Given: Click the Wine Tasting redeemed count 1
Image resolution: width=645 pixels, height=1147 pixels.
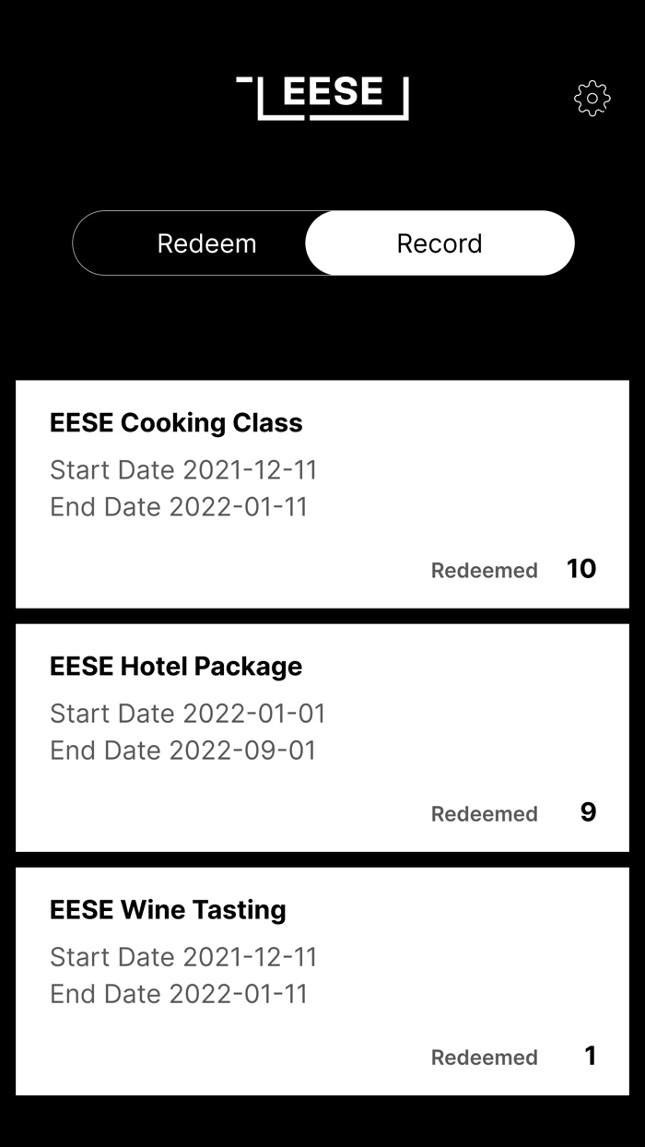Looking at the screenshot, I should pos(587,1057).
